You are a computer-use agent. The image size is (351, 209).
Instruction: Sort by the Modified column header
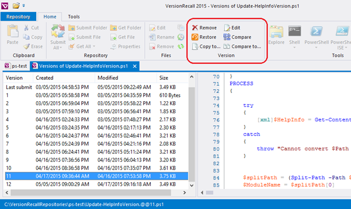[126, 78]
